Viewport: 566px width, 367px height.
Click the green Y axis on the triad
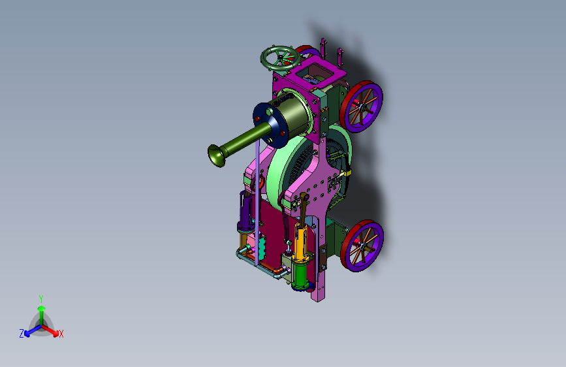click(41, 313)
